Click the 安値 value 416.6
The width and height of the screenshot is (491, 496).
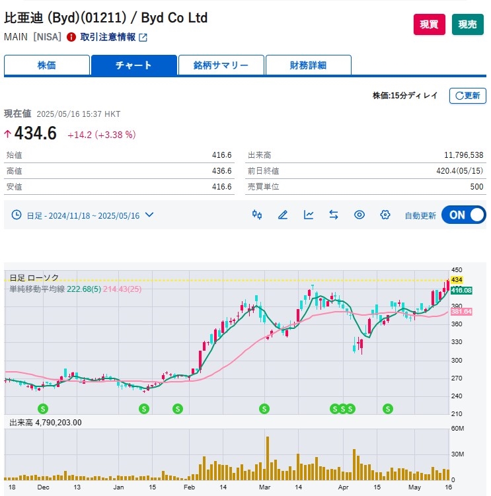click(x=221, y=187)
